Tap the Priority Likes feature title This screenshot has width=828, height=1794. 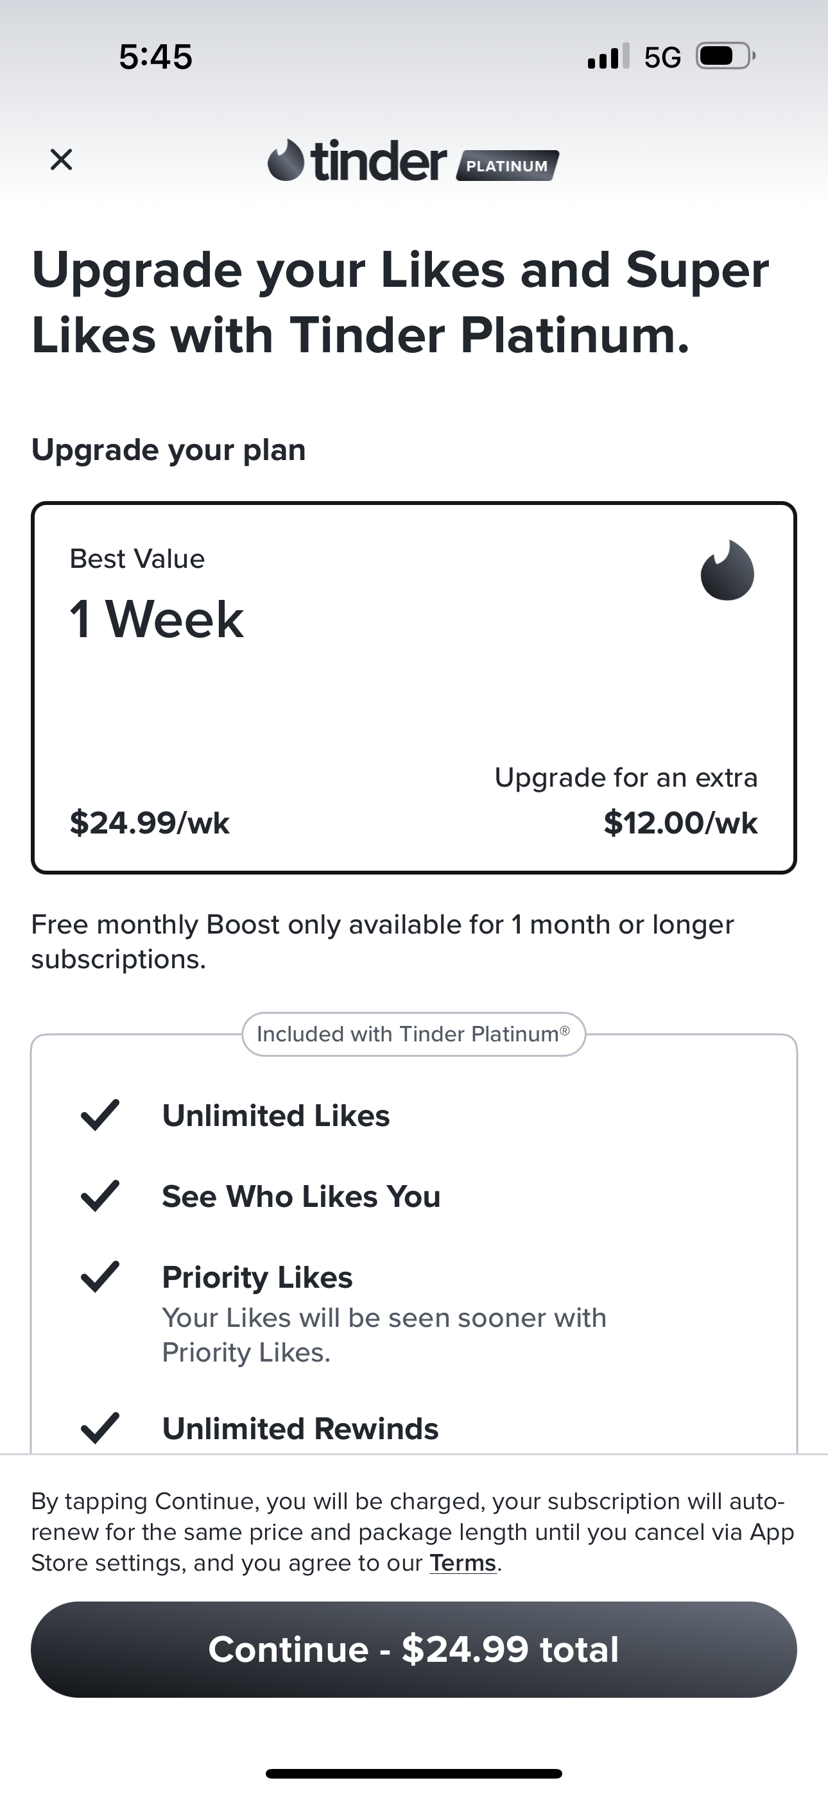click(x=257, y=1277)
